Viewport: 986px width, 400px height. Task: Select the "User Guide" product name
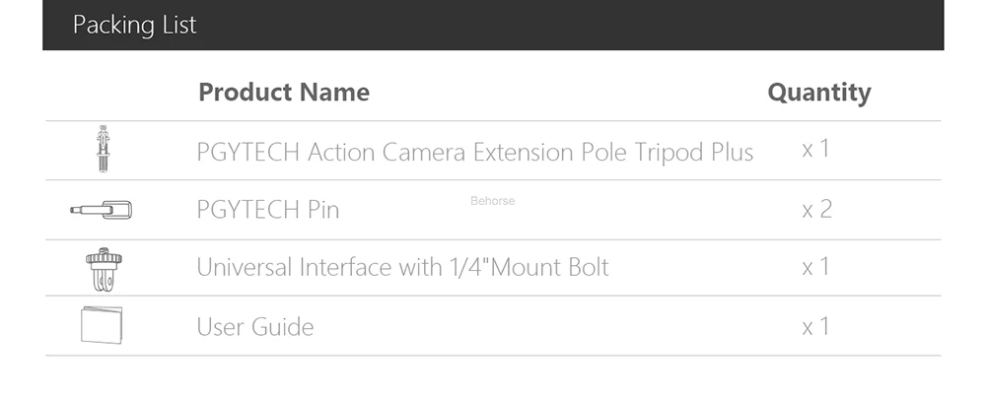pos(254,326)
